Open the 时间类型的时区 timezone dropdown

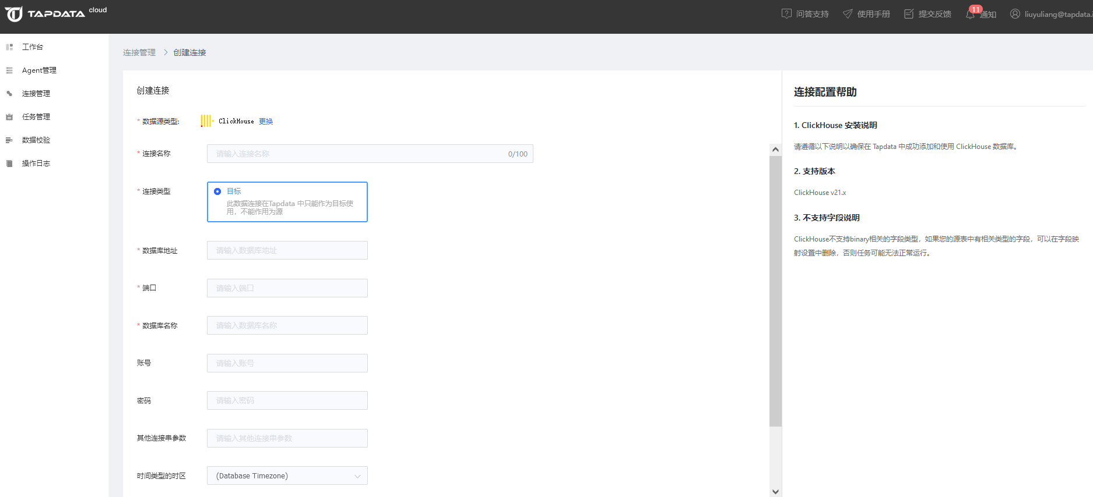tap(287, 475)
